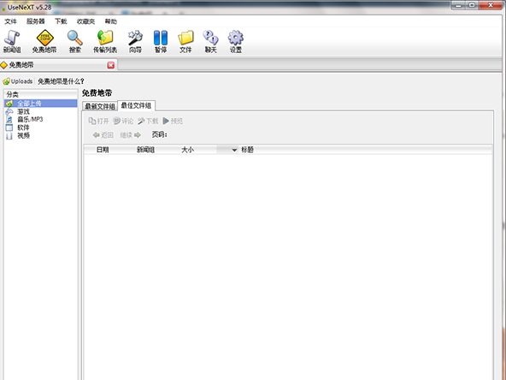Screen dimensions: 506x380
Task: Select 全部上传 category
Action: coord(41,104)
